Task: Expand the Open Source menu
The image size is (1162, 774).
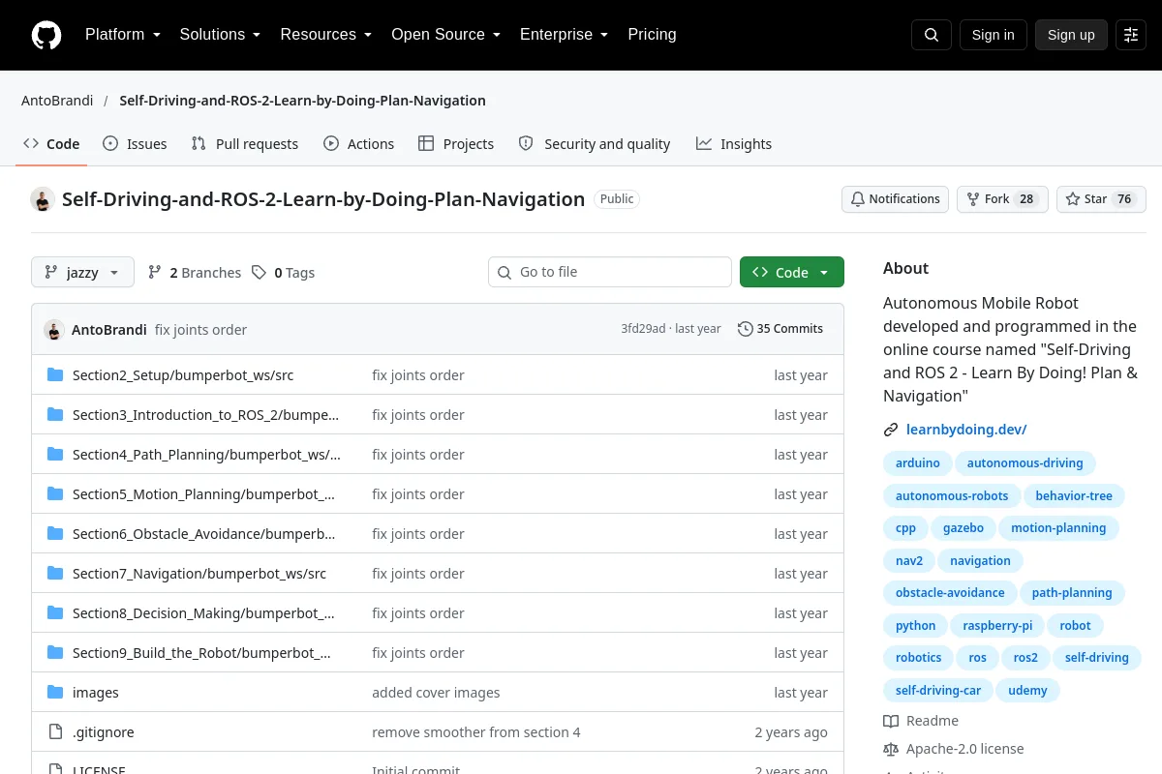Action: pyautogui.click(x=445, y=35)
